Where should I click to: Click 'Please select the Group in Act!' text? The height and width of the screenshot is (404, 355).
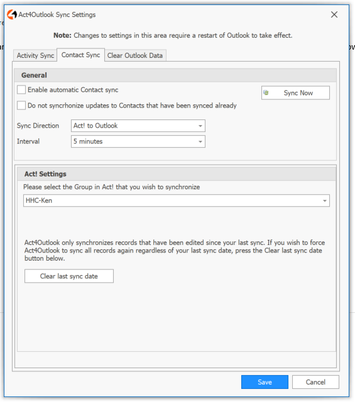point(112,187)
